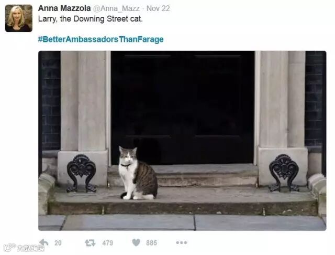
Task: Click the black door in the photo
Action: coord(183,108)
